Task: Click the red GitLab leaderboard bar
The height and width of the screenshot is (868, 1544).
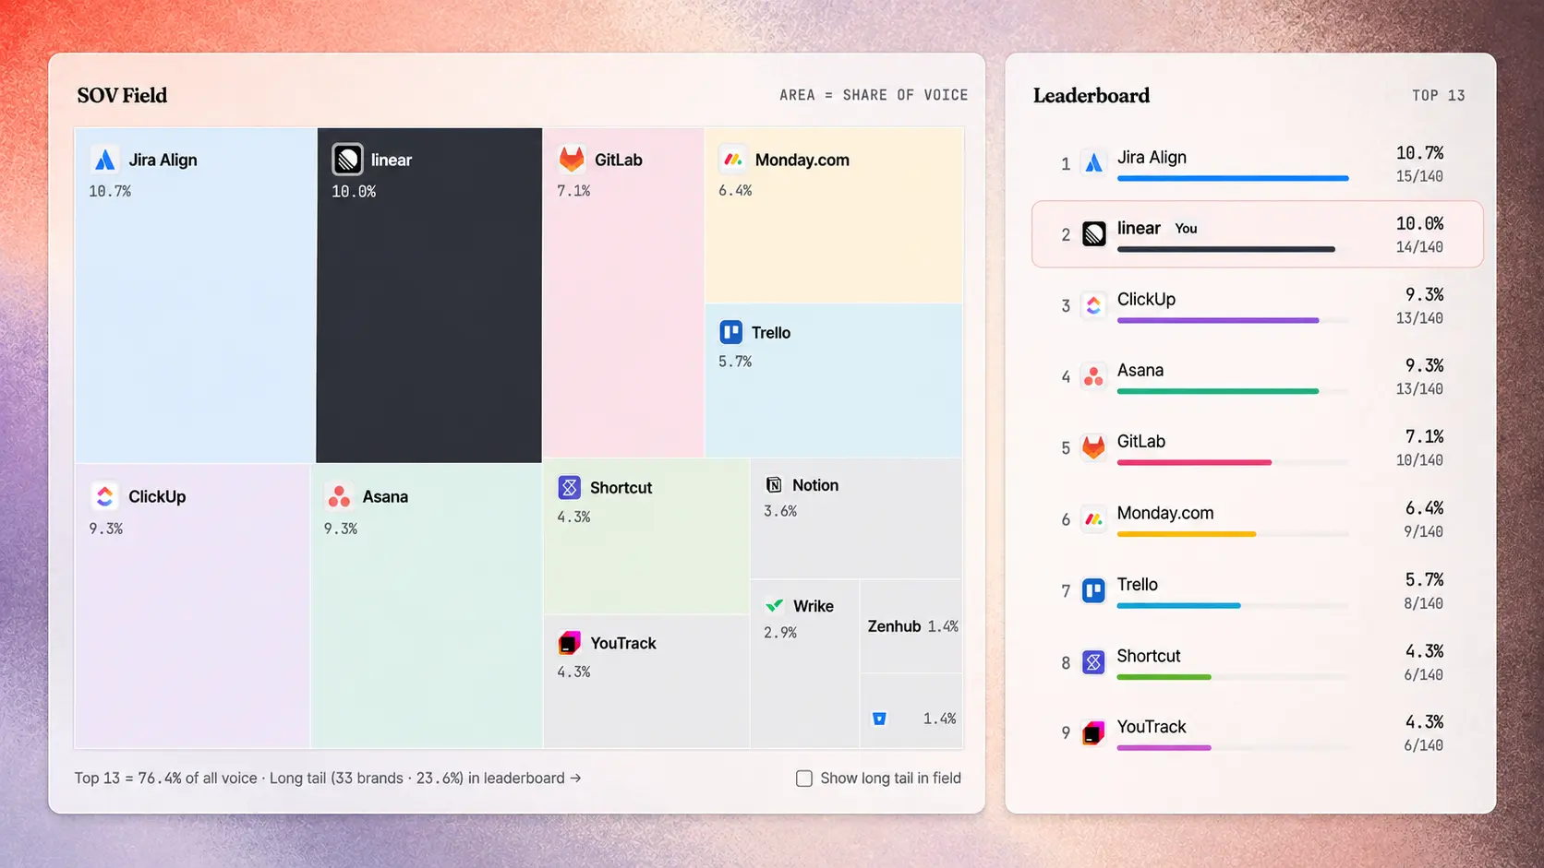Action: click(x=1194, y=462)
